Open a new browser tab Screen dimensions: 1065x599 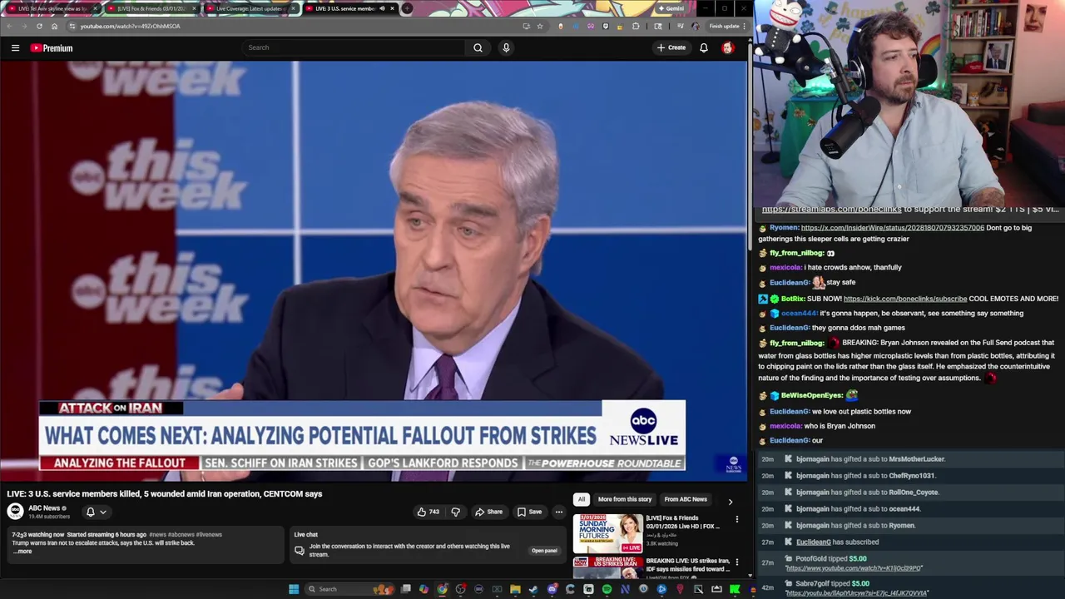407,8
